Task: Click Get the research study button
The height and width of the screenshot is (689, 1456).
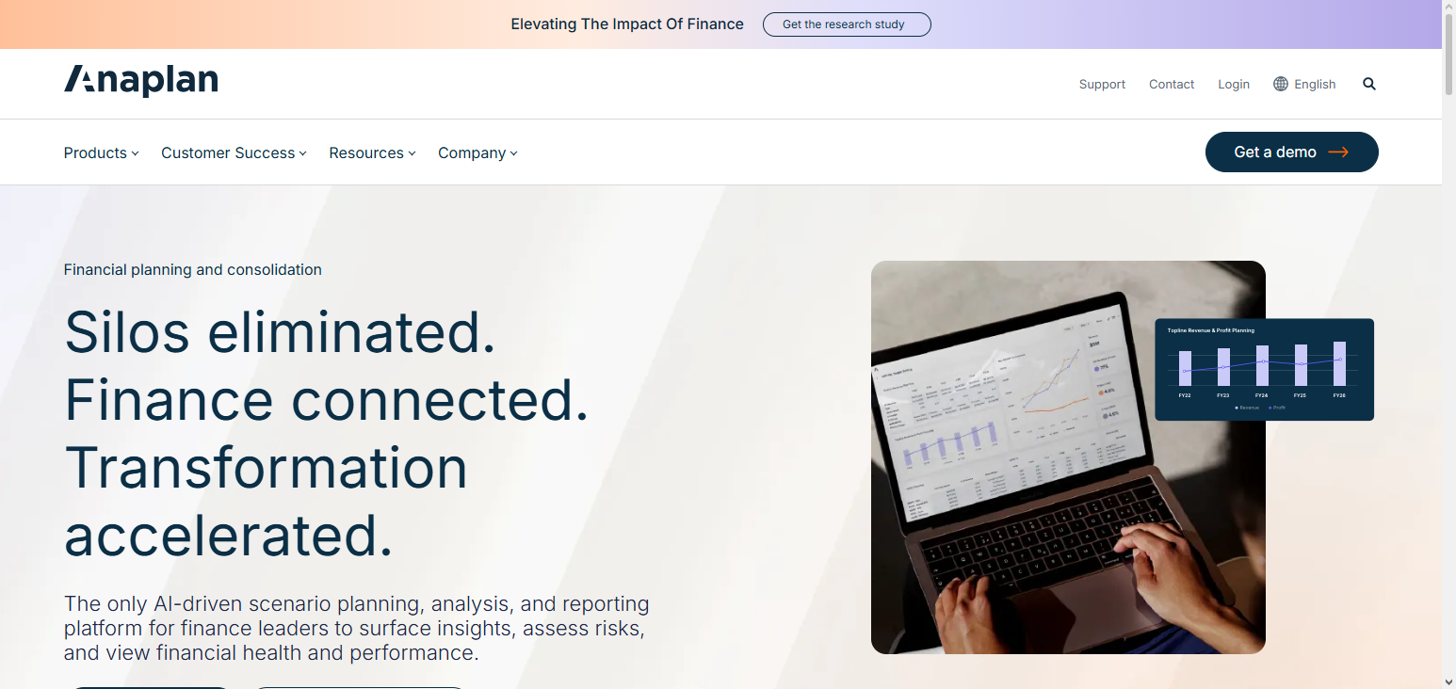Action: click(x=846, y=24)
